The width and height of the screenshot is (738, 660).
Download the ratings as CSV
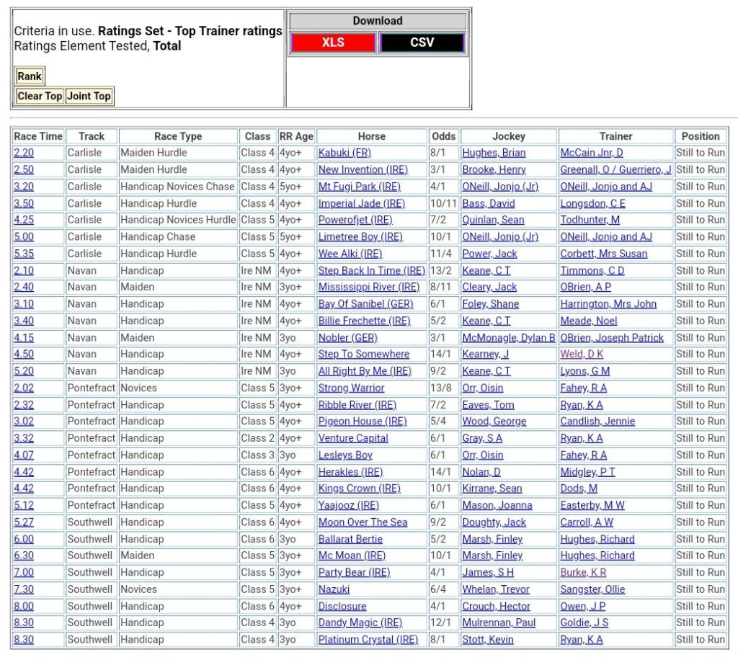click(422, 43)
